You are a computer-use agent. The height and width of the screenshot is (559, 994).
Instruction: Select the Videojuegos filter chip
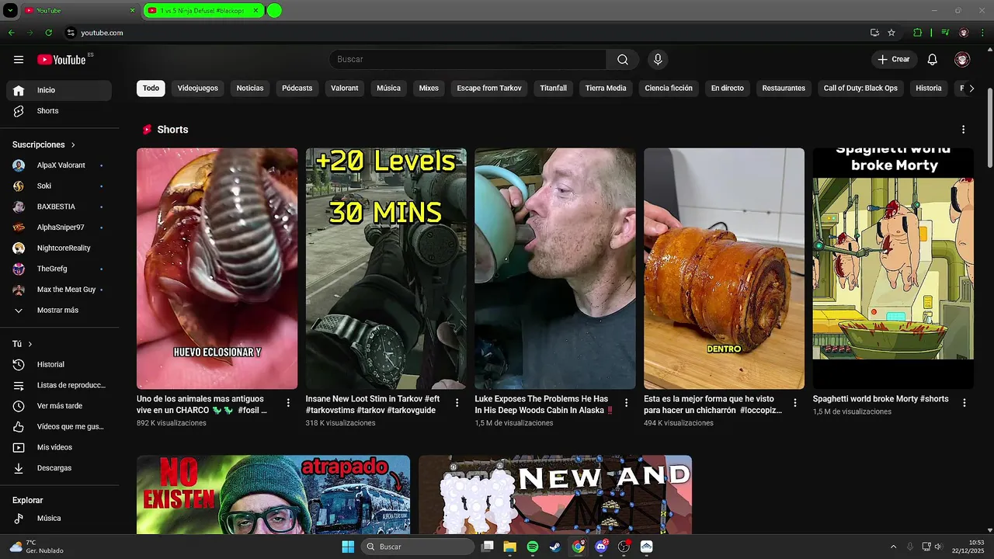tap(198, 89)
